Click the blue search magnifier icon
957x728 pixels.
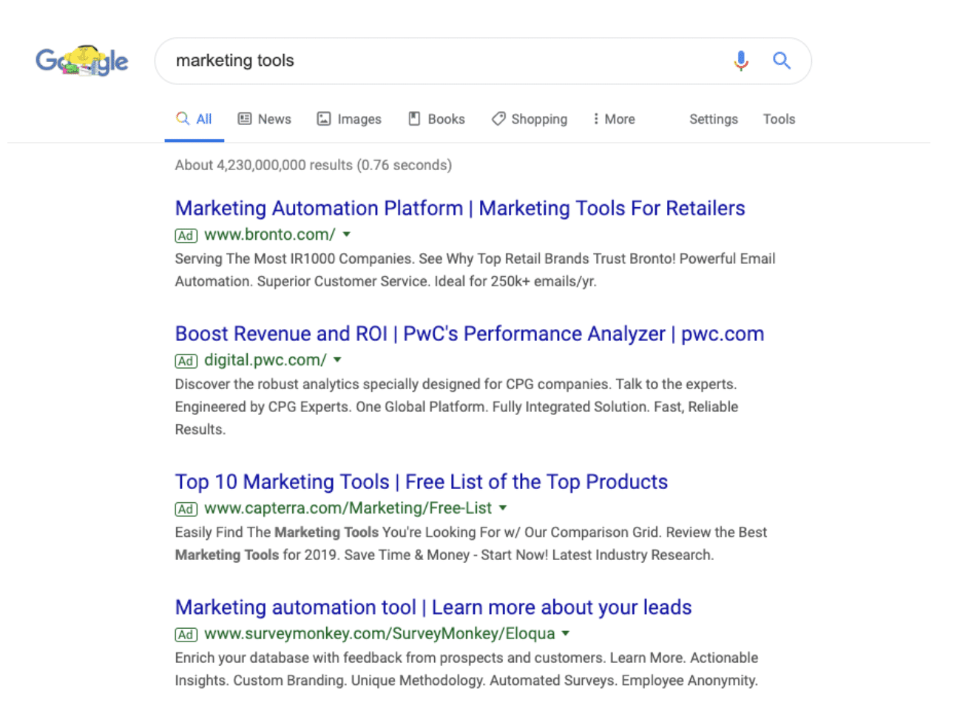tap(782, 61)
